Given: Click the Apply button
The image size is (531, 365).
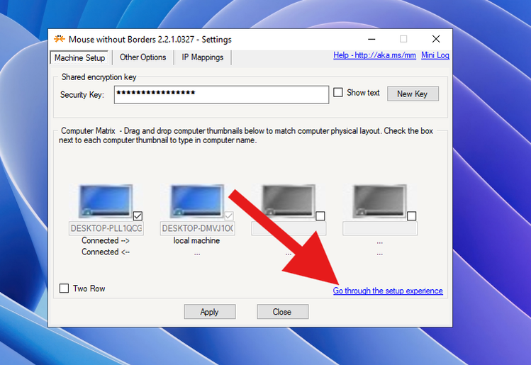Looking at the screenshot, I should pos(210,312).
